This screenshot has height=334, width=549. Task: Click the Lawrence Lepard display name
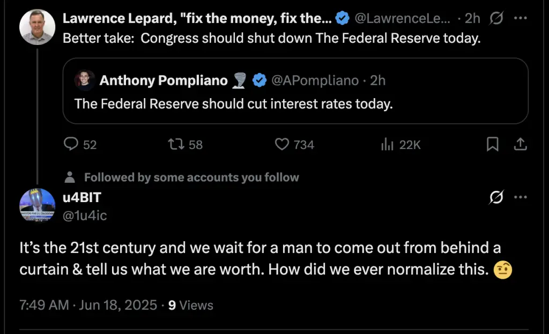pos(197,18)
